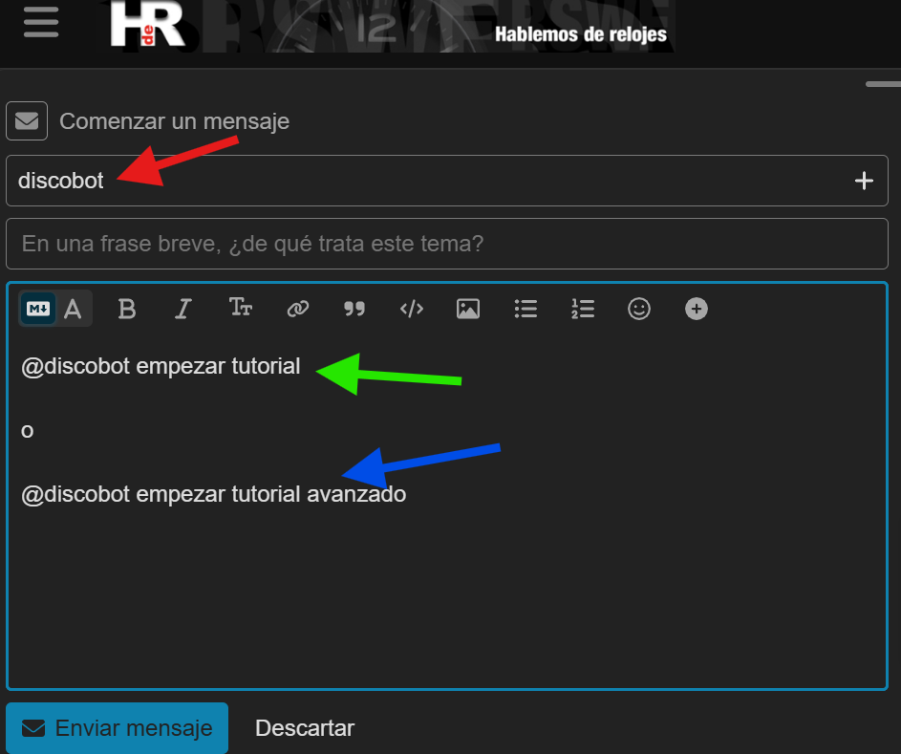This screenshot has height=754, width=901.
Task: Grab the composer resize handle
Action: (x=882, y=84)
